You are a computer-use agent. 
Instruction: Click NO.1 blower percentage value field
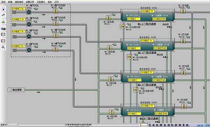[19, 9]
